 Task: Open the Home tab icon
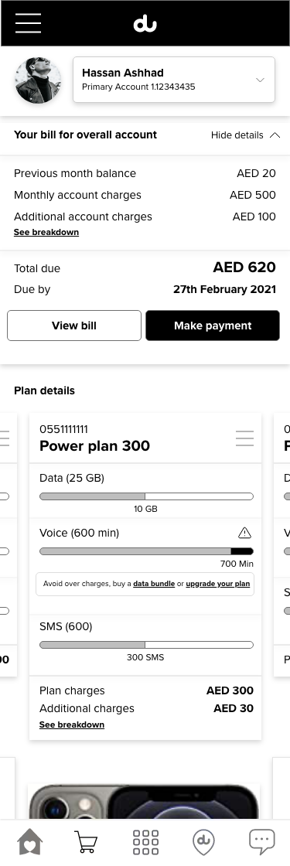point(30,843)
